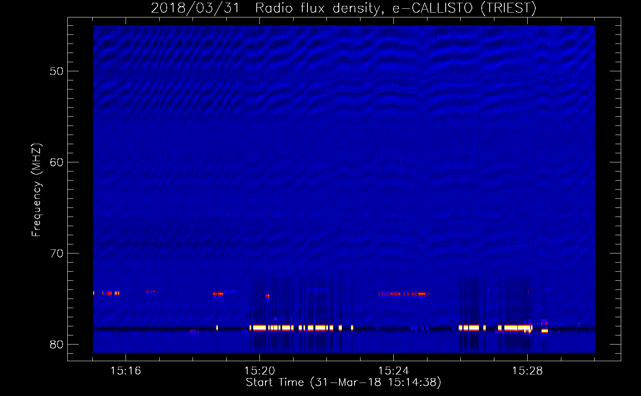Click the 80 frequency tick label
This screenshot has width=641, height=396.
point(57,345)
